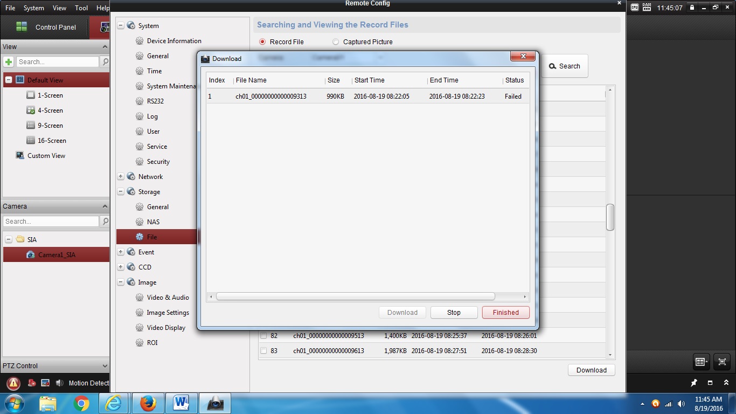Image resolution: width=736 pixels, height=414 pixels.
Task: Click the Download dialog horizontal scrollbar
Action: [355, 296]
